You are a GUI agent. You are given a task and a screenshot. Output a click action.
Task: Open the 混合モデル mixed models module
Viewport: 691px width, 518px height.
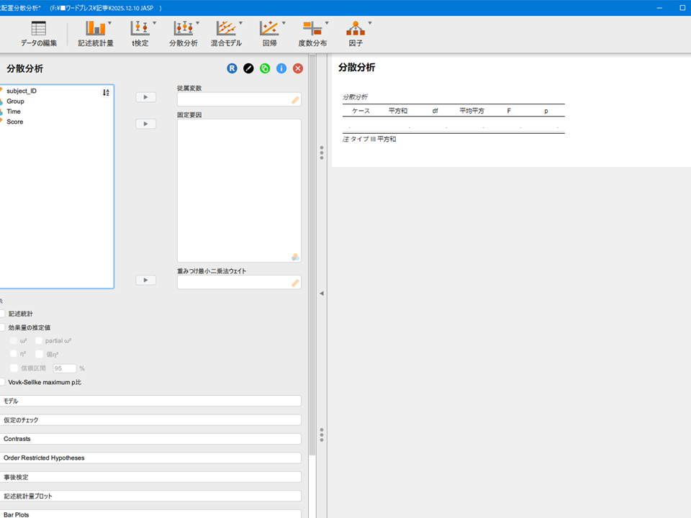coord(226,34)
